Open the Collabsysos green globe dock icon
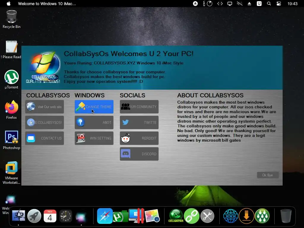This screenshot has height=228, width=304. point(176,216)
